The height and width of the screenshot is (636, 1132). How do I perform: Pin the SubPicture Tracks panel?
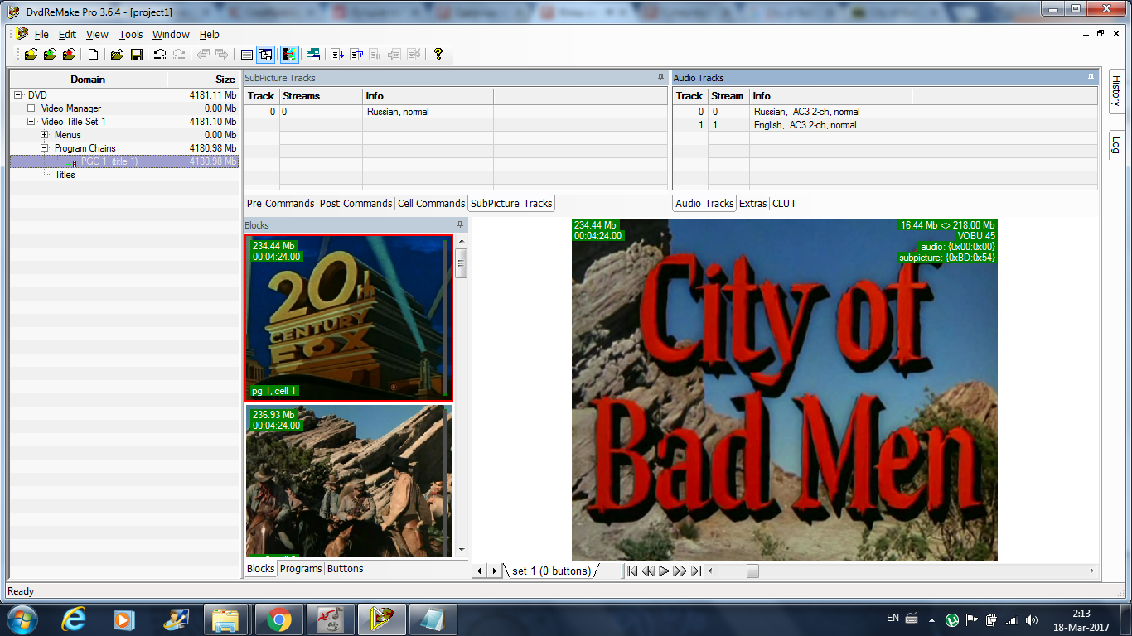click(x=660, y=77)
